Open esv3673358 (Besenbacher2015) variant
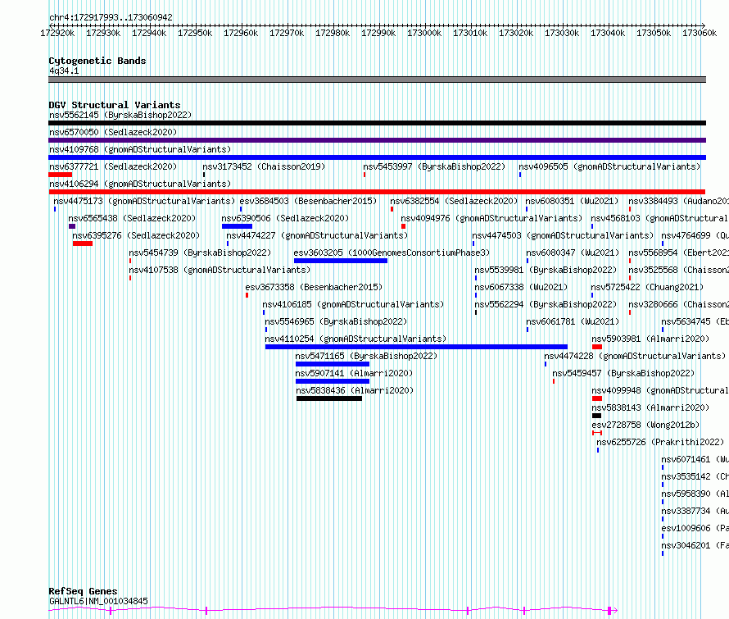This screenshot has width=729, height=619. [x=314, y=287]
